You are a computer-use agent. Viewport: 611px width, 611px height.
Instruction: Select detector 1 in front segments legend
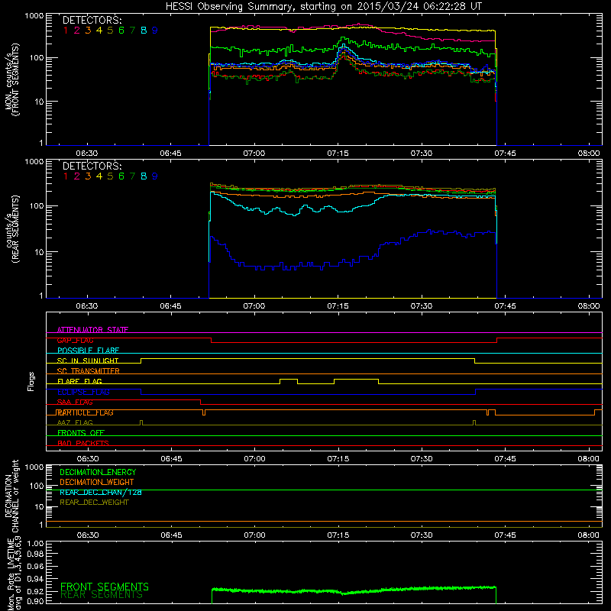pyautogui.click(x=66, y=31)
